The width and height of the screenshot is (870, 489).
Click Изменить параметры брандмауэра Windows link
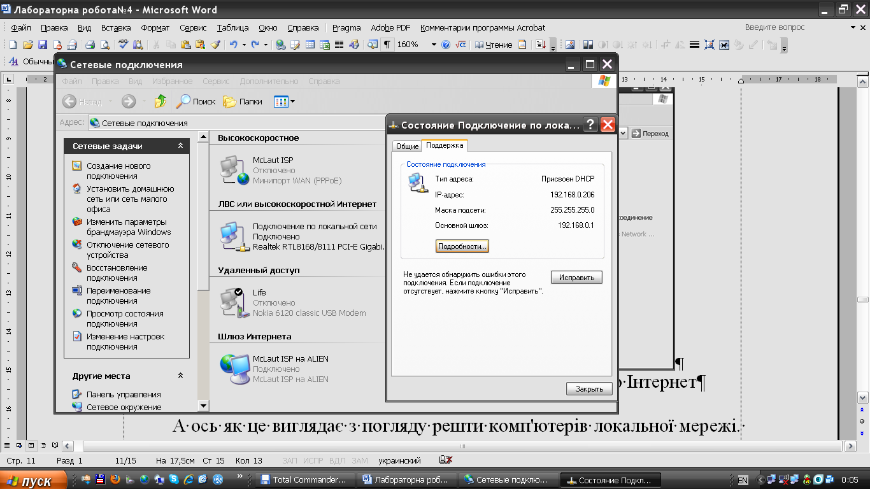tap(129, 227)
